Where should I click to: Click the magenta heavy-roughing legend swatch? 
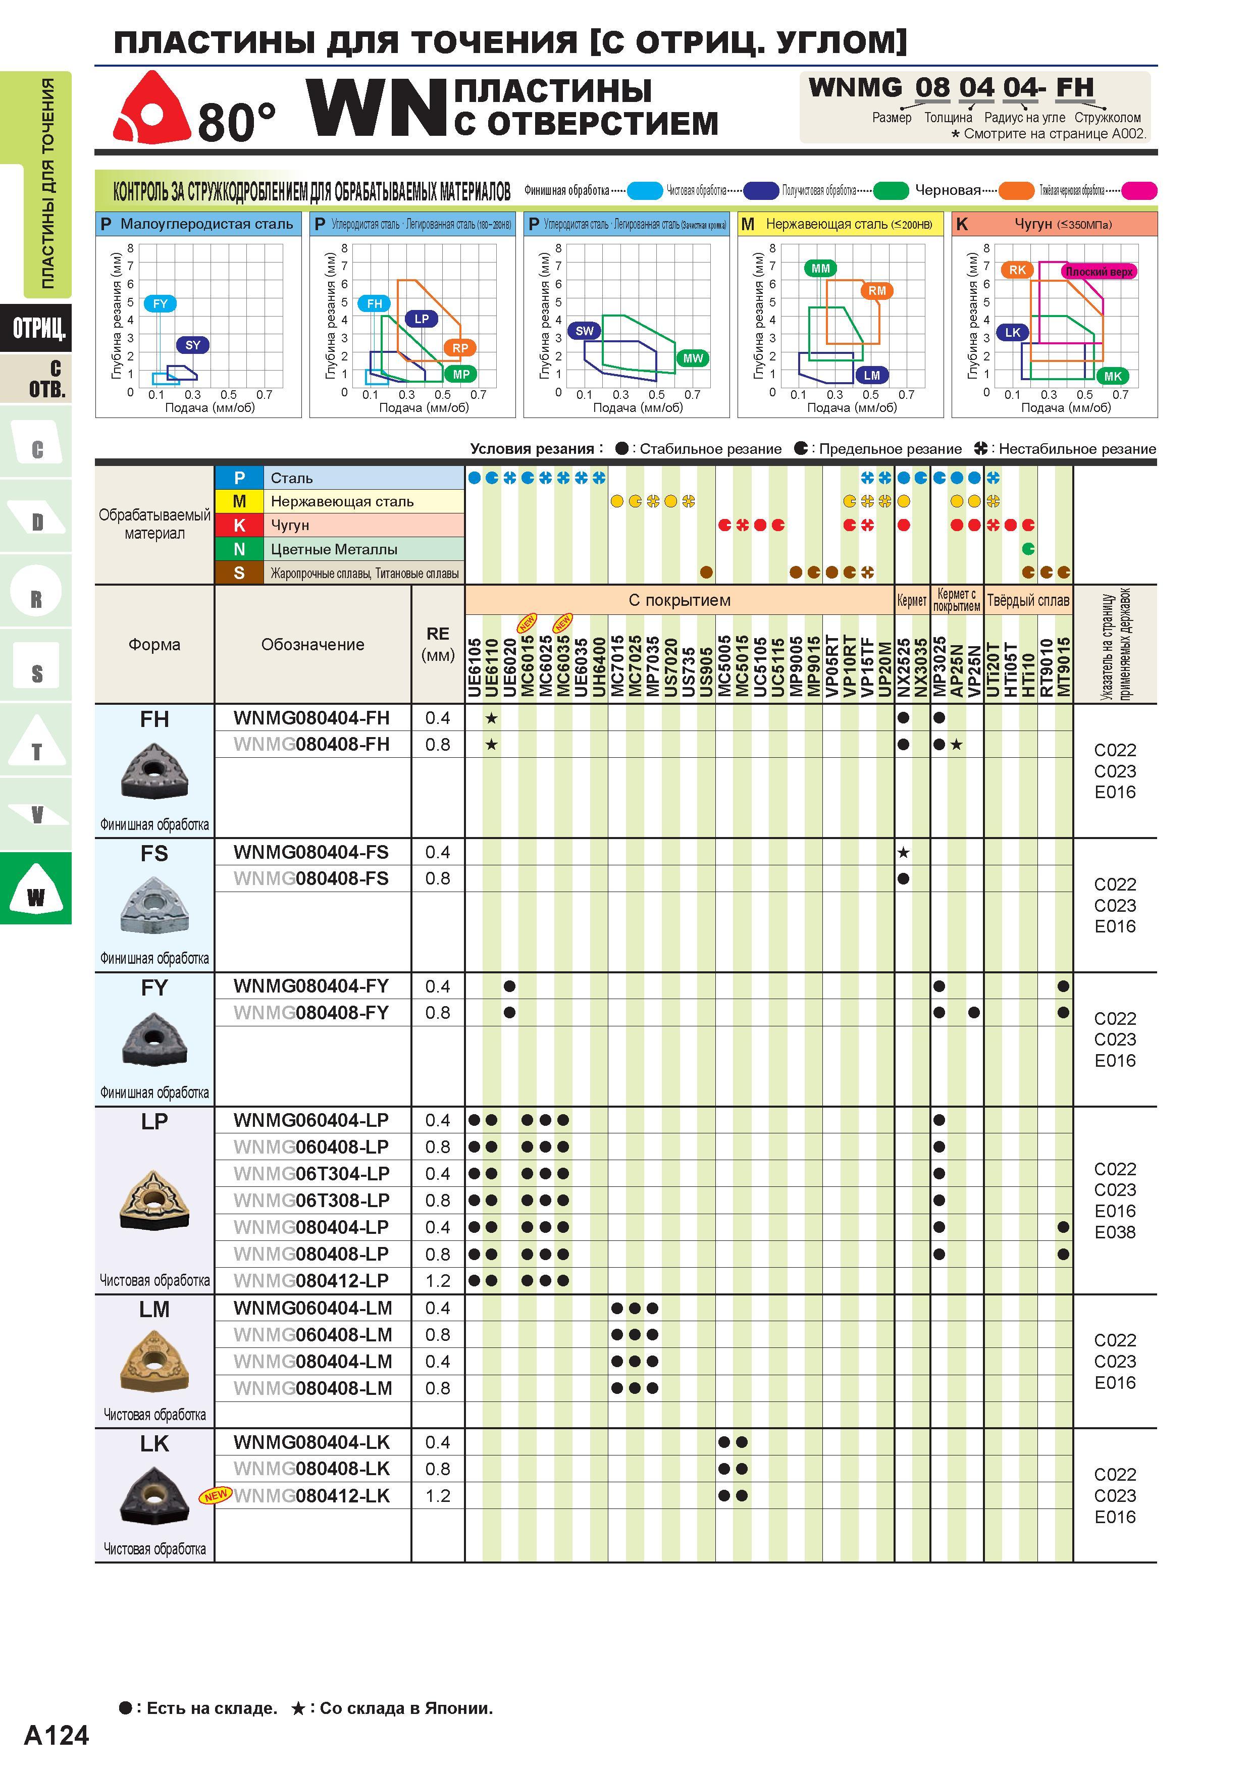coord(1139,190)
